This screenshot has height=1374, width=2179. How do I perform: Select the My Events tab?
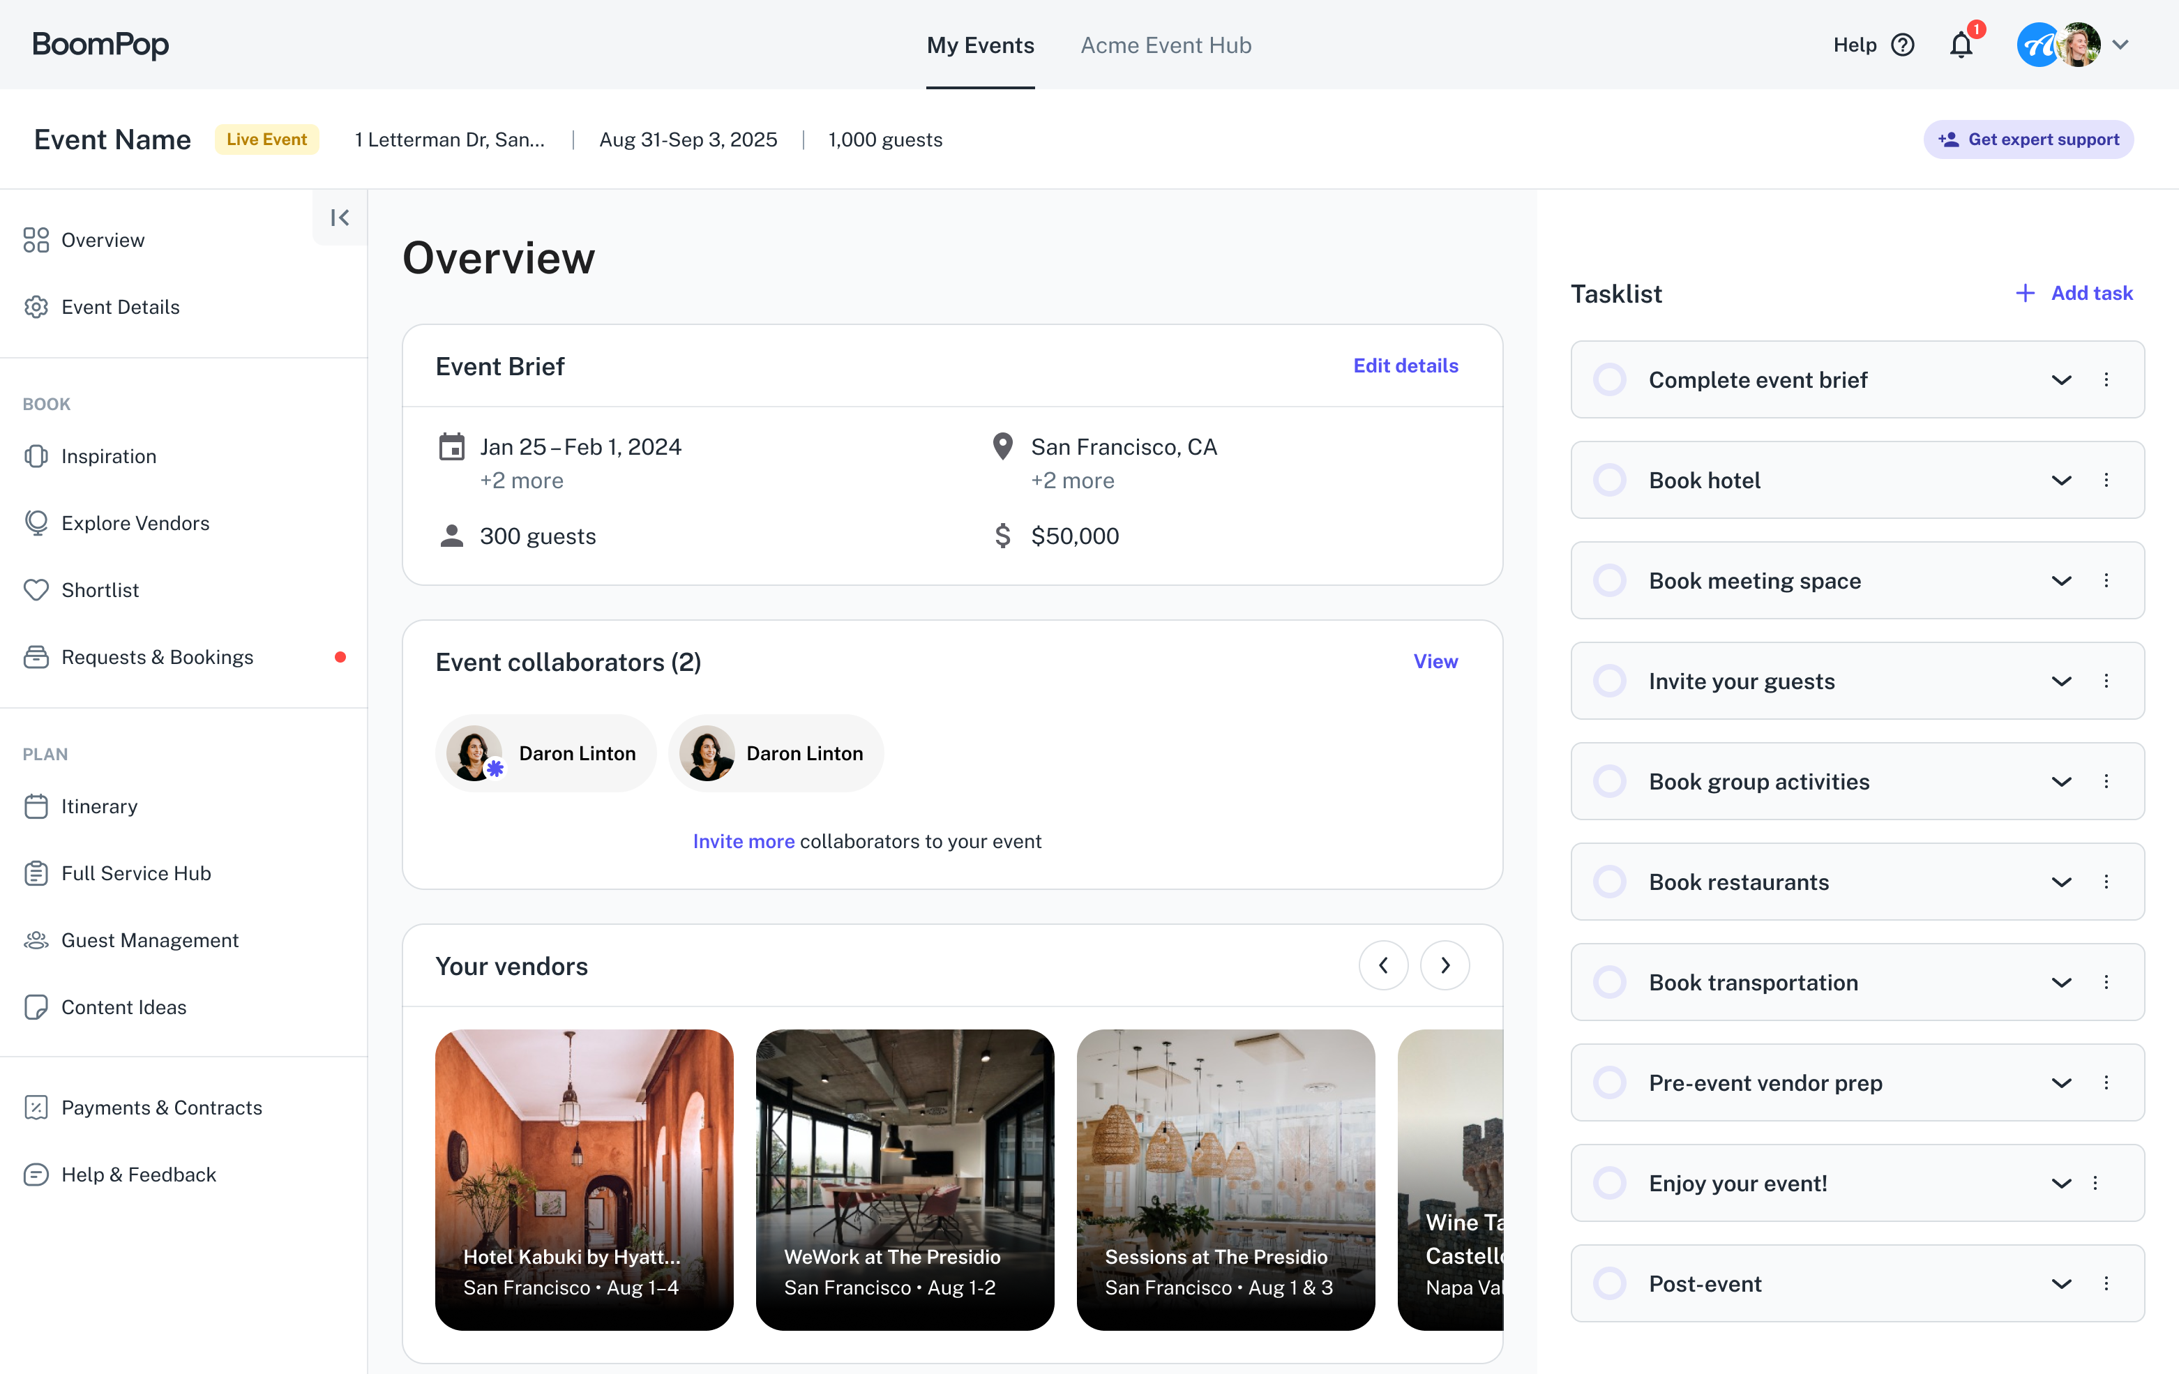[980, 45]
